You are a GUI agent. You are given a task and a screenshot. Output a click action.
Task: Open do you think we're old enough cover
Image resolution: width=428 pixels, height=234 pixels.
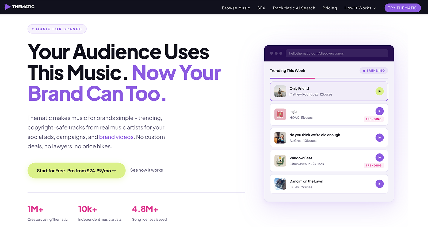tap(280, 138)
